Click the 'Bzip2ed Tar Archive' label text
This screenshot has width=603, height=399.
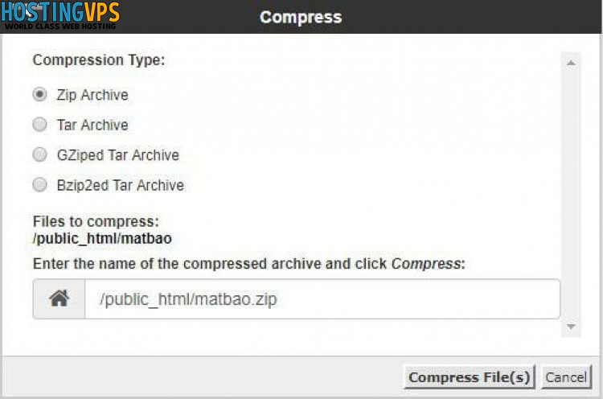[x=121, y=185]
